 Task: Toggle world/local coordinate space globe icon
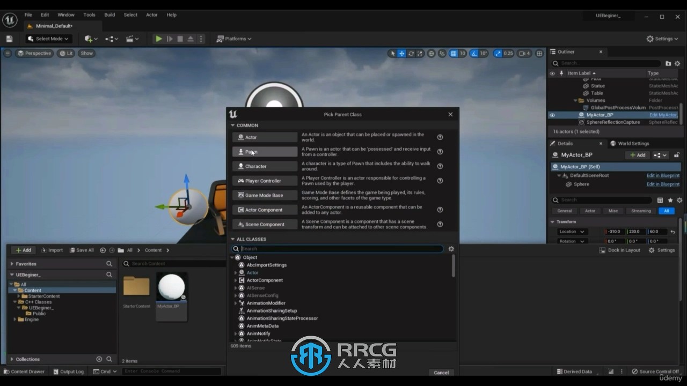tap(431, 53)
